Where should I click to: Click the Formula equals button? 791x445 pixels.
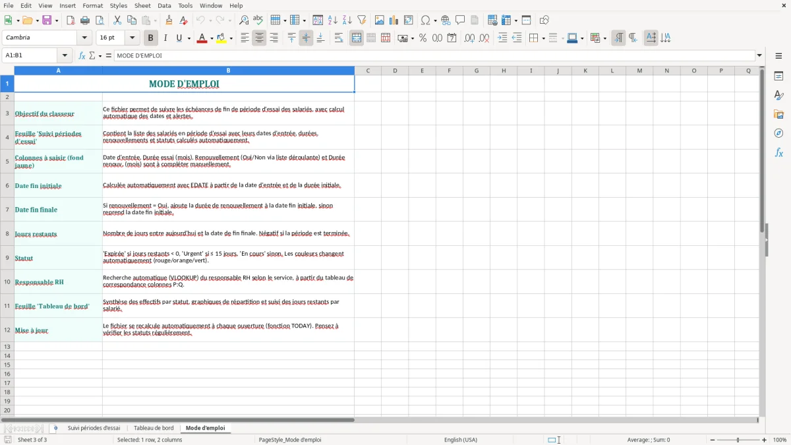(109, 55)
